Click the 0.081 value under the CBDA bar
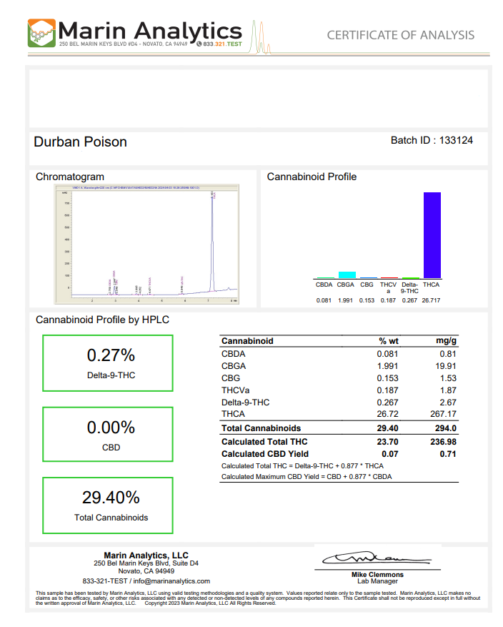 (324, 300)
